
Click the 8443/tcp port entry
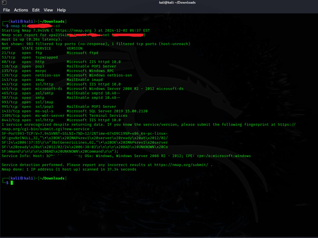coord(10,120)
